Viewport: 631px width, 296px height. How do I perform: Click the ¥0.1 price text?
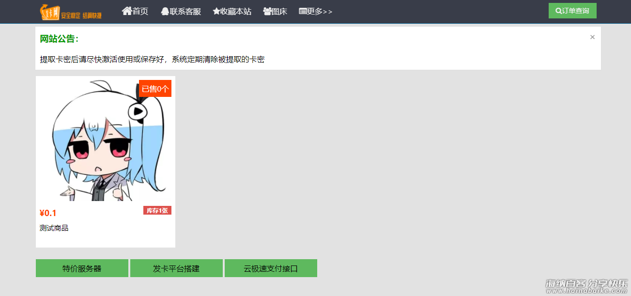point(48,213)
